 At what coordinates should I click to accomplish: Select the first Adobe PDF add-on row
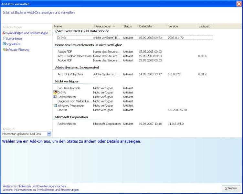[135, 52]
